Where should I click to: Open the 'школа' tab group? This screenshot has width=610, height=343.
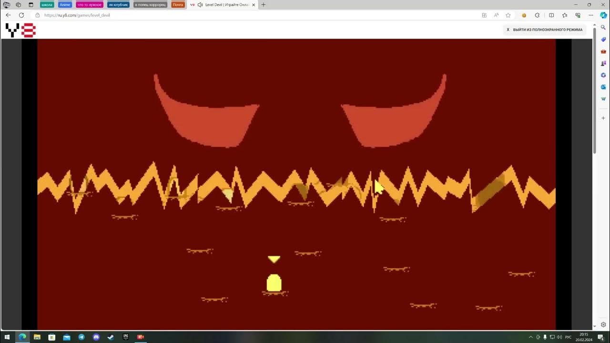[47, 5]
